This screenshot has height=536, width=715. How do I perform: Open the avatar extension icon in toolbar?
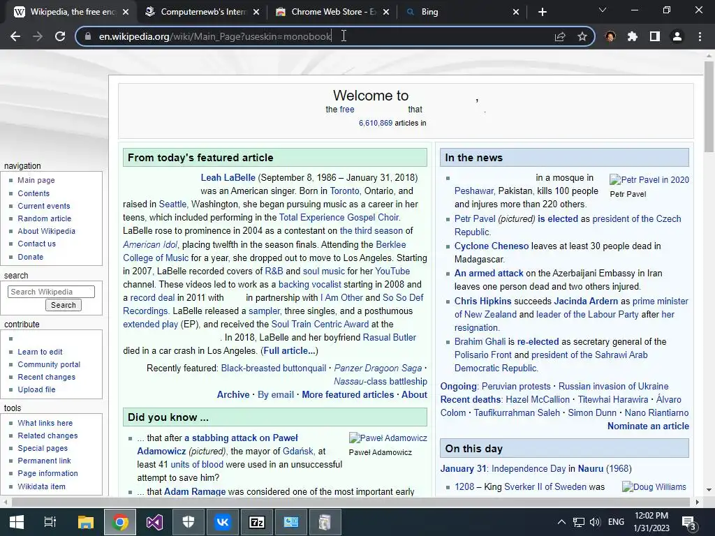pyautogui.click(x=610, y=36)
